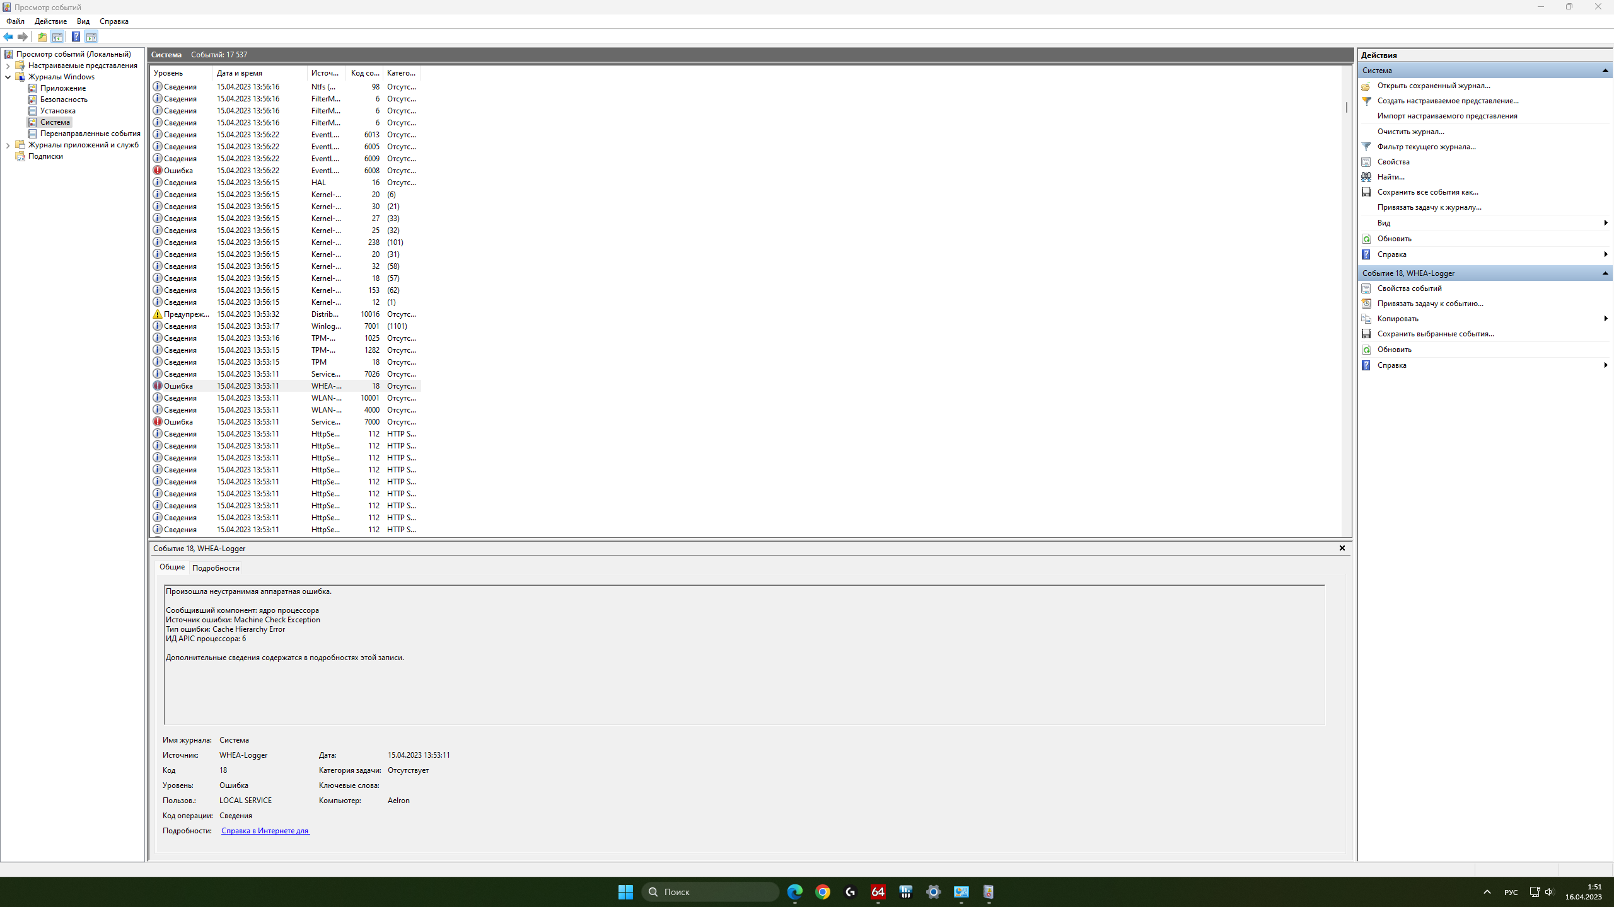Click the Back arrow toolbar icon

coord(8,37)
